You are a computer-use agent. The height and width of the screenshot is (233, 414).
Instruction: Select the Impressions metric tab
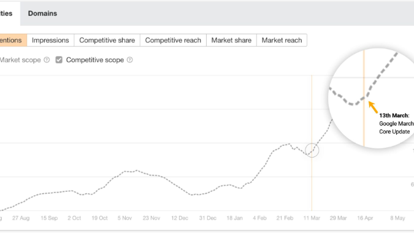pos(50,40)
